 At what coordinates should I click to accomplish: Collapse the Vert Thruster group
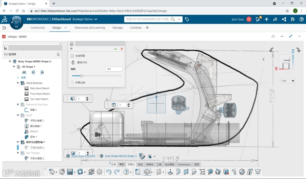coord(18,153)
